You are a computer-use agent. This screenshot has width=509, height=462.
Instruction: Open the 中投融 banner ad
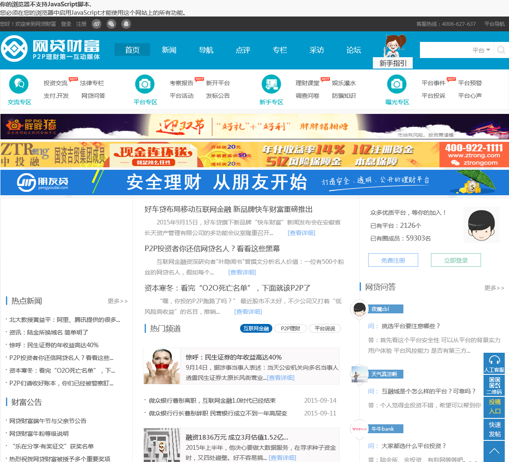(255, 155)
